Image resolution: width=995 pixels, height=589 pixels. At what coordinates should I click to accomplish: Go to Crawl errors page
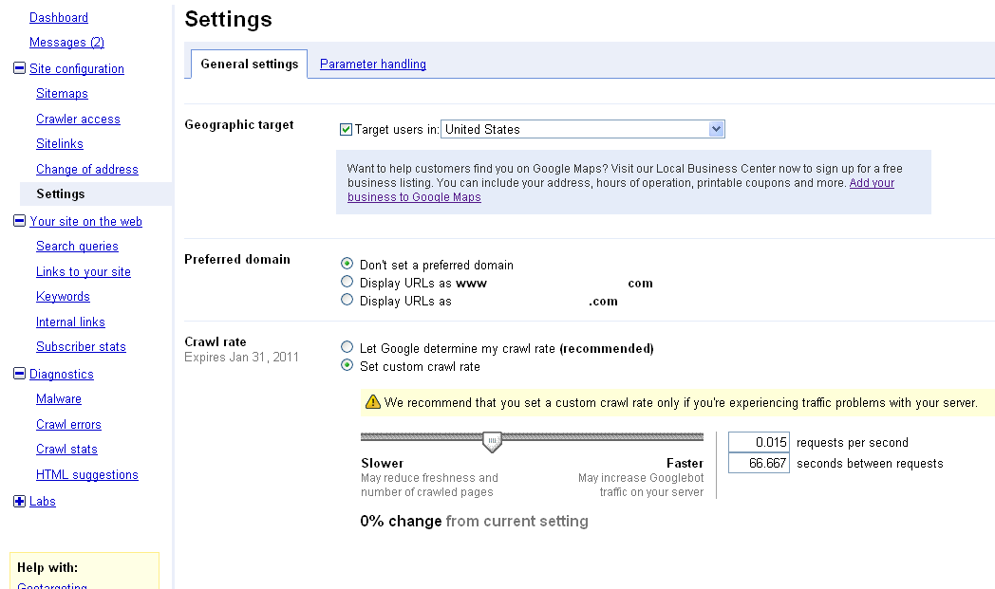click(x=68, y=424)
